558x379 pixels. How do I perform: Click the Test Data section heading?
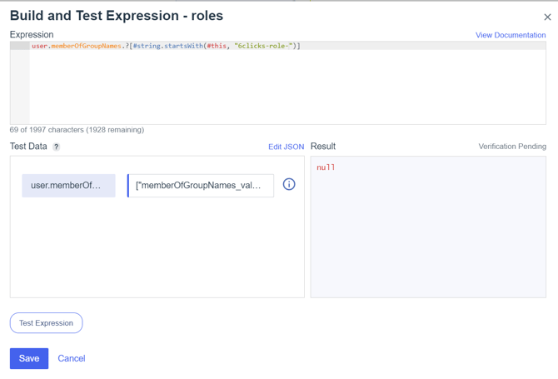[x=28, y=147]
